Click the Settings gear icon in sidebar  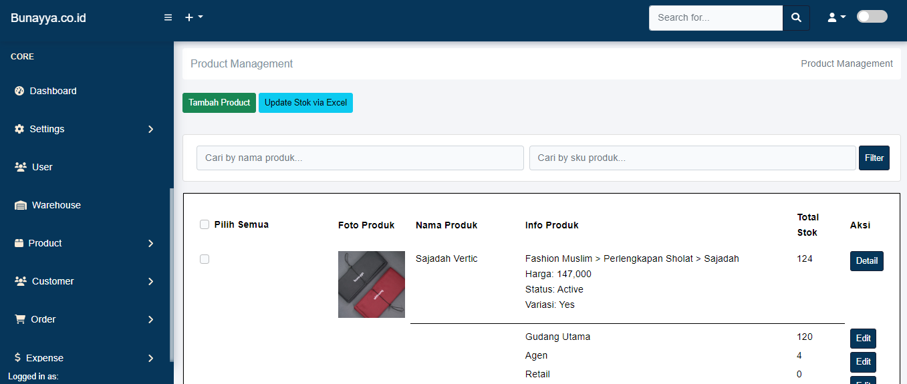[x=19, y=129]
